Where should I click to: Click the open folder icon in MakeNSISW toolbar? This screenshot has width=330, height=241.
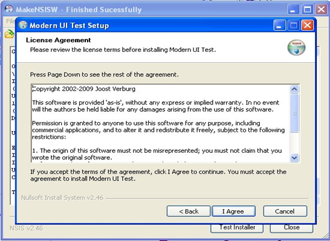(x=9, y=34)
